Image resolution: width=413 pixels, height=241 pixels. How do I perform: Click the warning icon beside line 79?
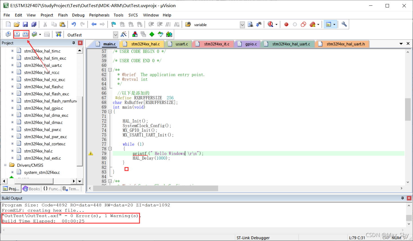click(91, 154)
